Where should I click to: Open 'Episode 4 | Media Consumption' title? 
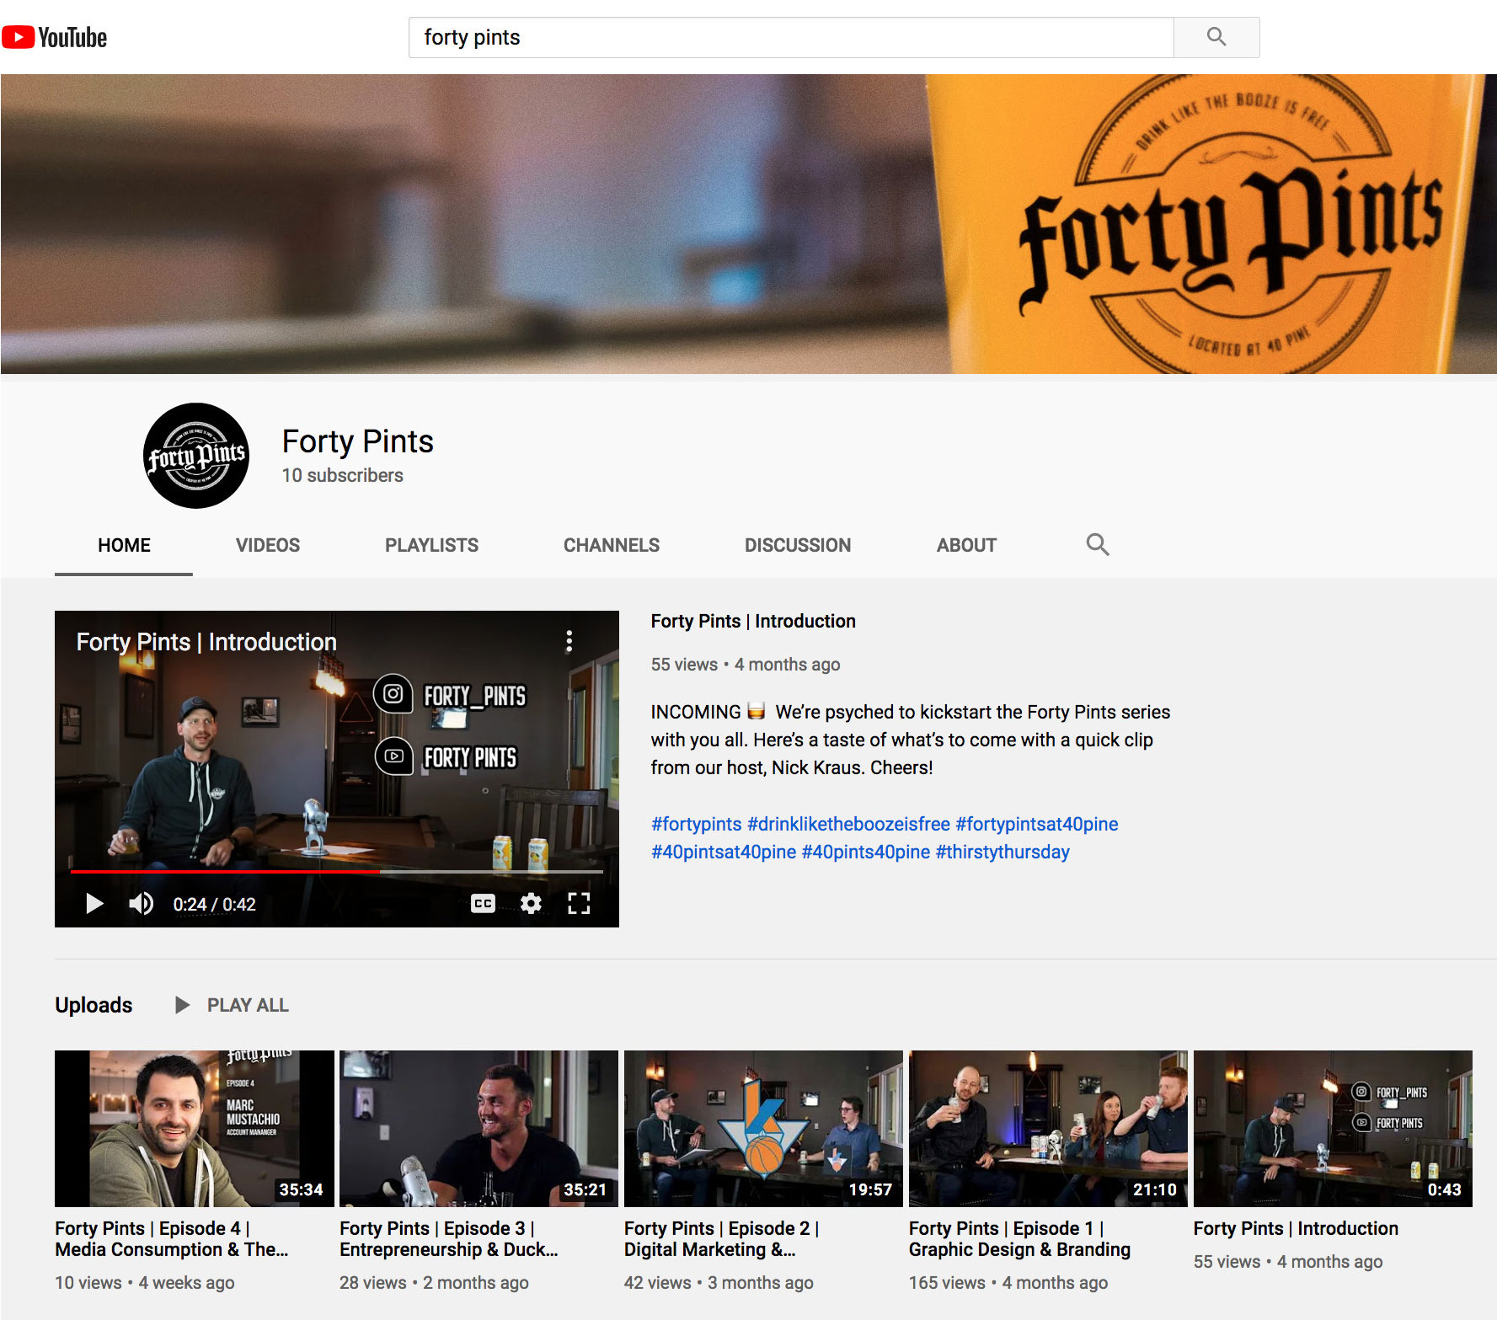172,1239
